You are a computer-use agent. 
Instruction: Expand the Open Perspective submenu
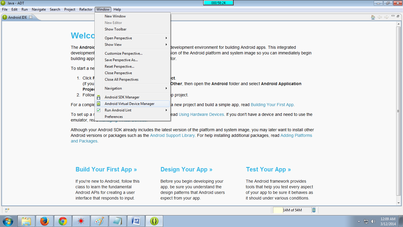(x=118, y=38)
